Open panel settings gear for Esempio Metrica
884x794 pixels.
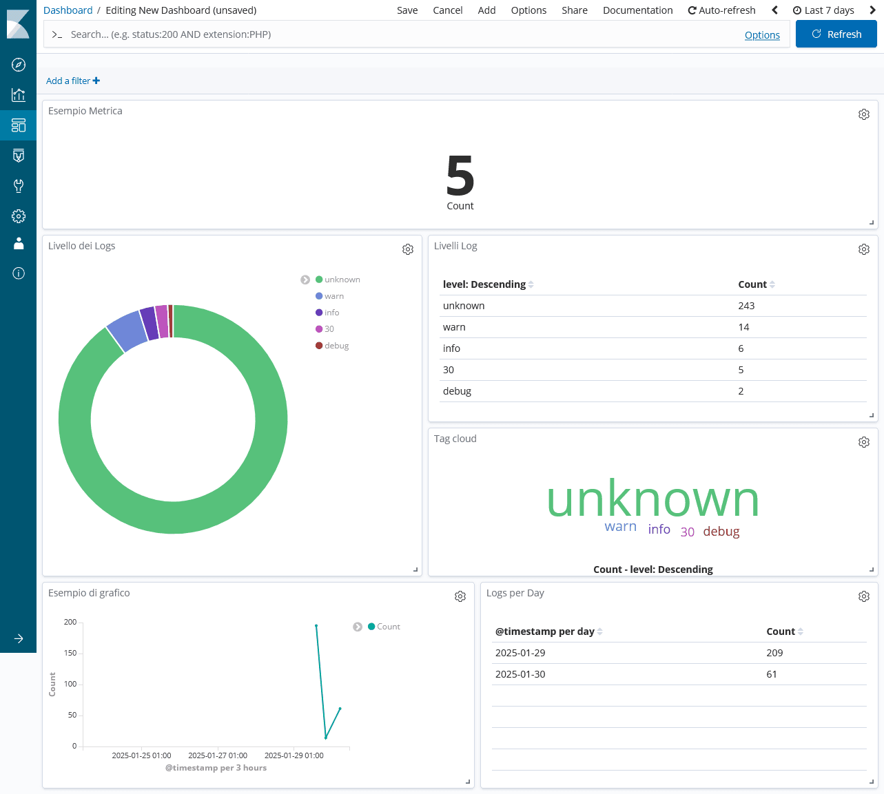[x=863, y=114]
